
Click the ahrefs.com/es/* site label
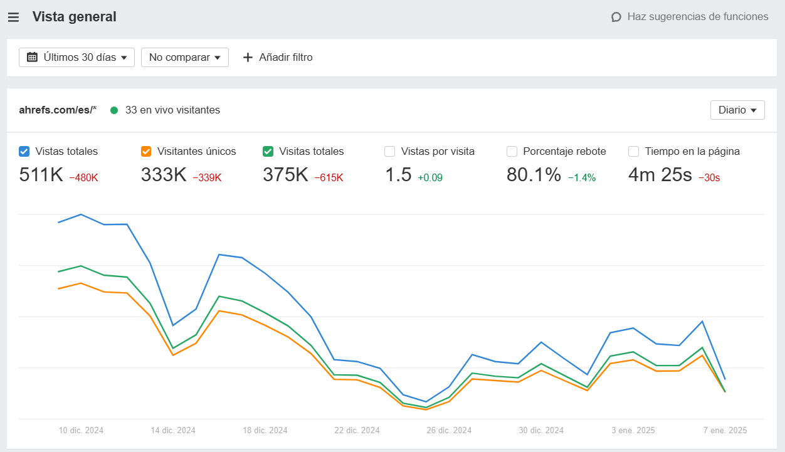pos(58,110)
